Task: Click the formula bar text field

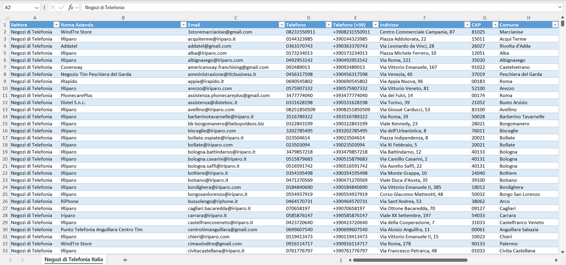Action: (x=319, y=7)
